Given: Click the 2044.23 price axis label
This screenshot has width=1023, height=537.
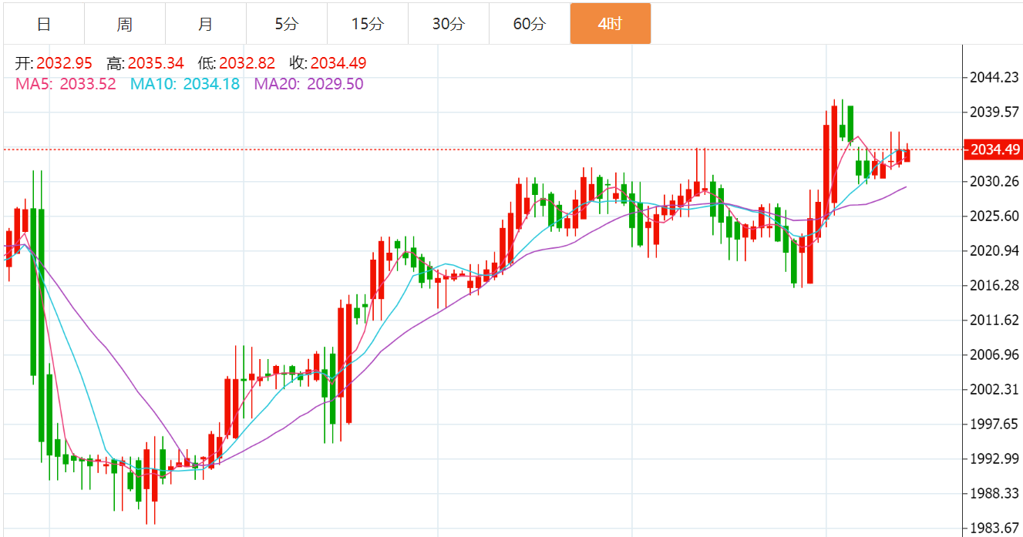Looking at the screenshot, I should [x=994, y=78].
